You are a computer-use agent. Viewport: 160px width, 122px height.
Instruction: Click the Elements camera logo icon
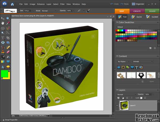(x=5, y=4)
